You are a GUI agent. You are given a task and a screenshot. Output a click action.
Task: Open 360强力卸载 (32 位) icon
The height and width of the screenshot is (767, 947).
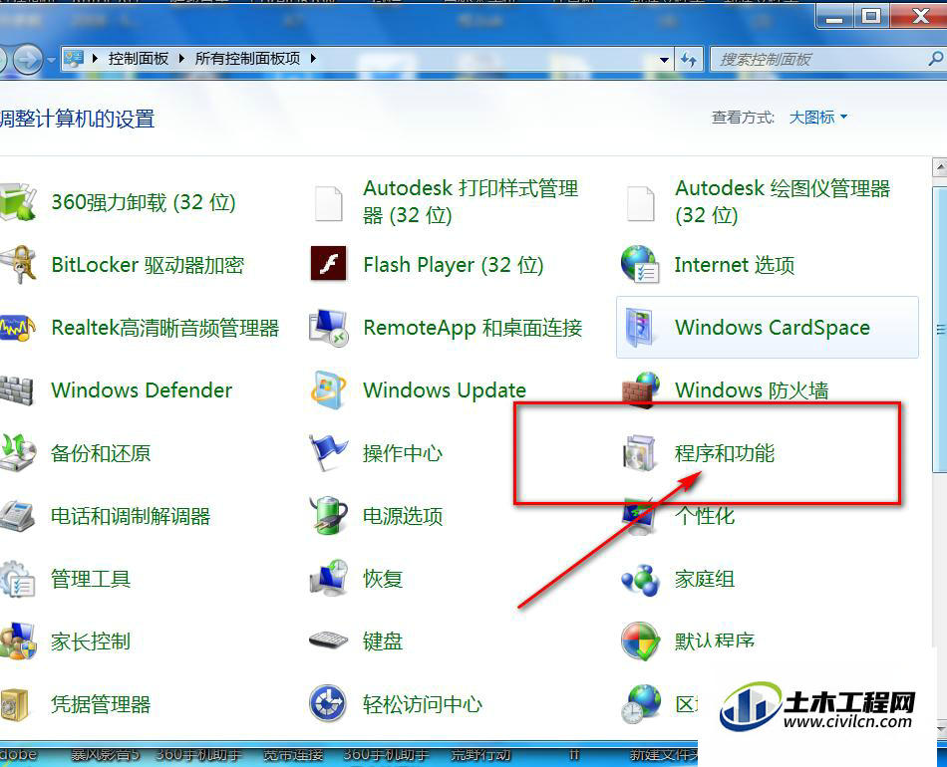(x=17, y=202)
